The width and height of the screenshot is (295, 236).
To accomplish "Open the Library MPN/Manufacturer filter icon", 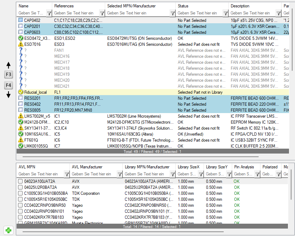I will click(173, 174).
